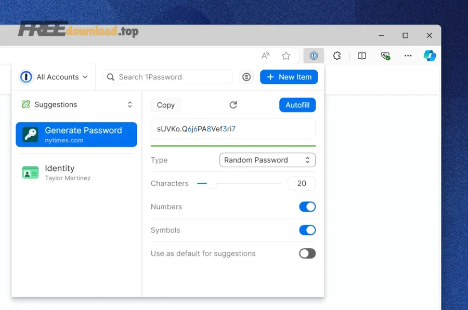This screenshot has height=310, width=468.
Task: Disable the Symbols toggle
Action: (307, 230)
